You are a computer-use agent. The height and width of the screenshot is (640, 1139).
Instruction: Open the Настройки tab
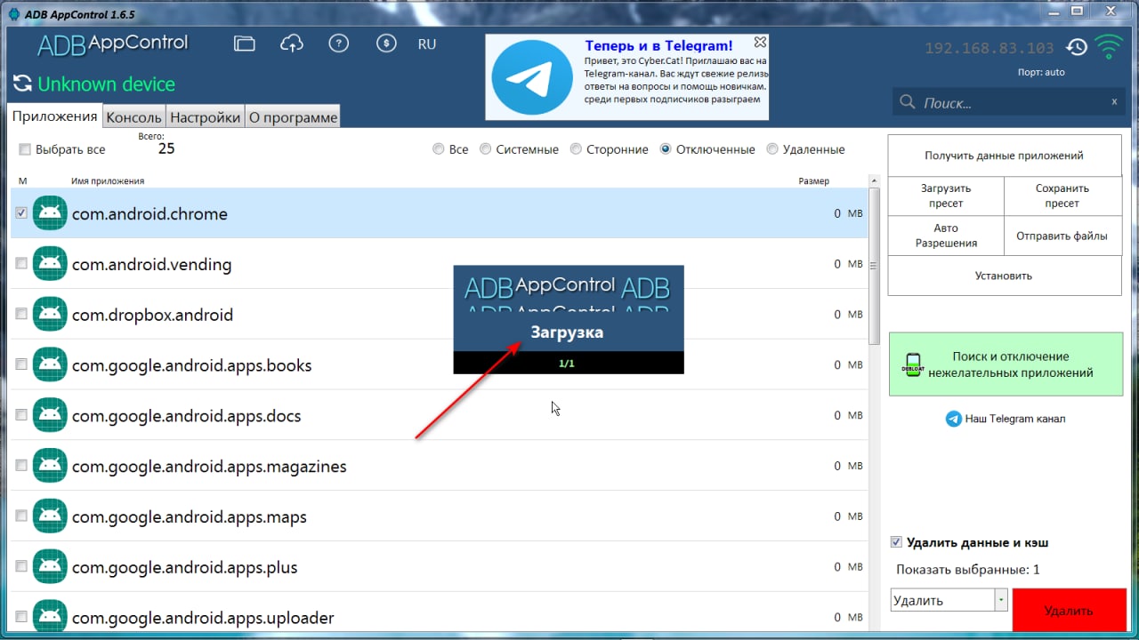click(205, 117)
